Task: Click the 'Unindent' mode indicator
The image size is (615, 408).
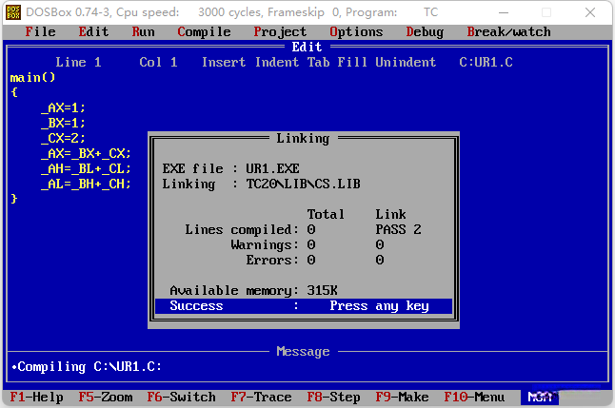Action: pos(406,63)
